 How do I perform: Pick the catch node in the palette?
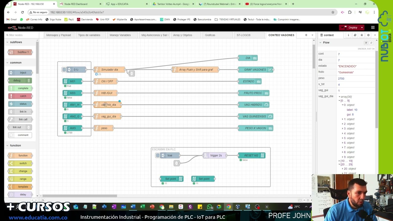pos(20,96)
